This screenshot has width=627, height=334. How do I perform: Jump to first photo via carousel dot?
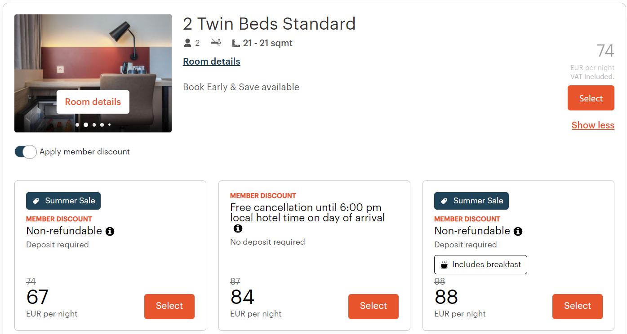(77, 125)
